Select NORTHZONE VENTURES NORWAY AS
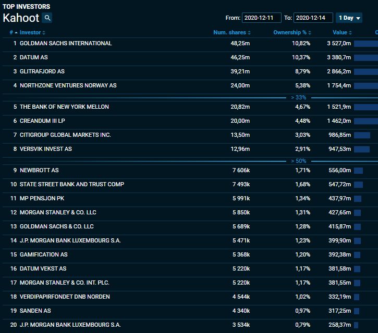The width and height of the screenshot is (378, 333). tap(68, 85)
